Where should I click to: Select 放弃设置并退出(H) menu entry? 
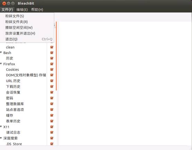[27, 33]
